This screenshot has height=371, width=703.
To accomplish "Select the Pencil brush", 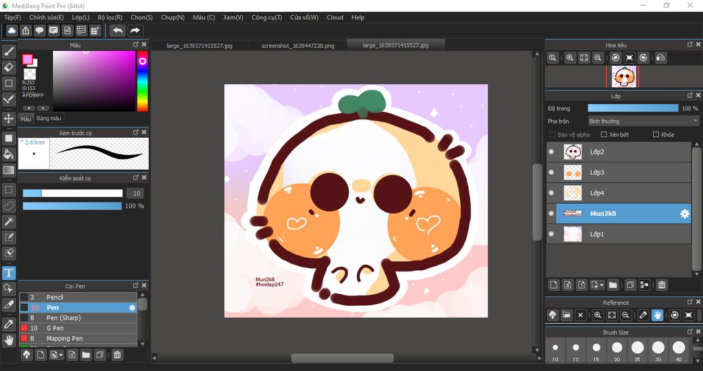I will (x=78, y=298).
